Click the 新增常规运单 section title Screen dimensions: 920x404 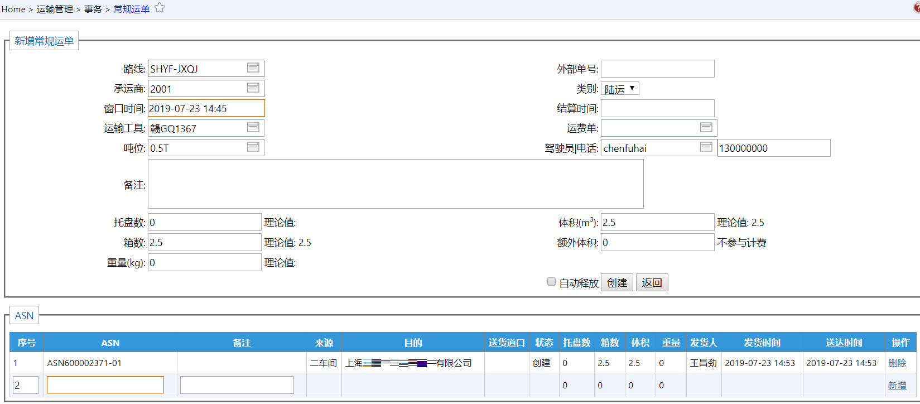tap(44, 41)
